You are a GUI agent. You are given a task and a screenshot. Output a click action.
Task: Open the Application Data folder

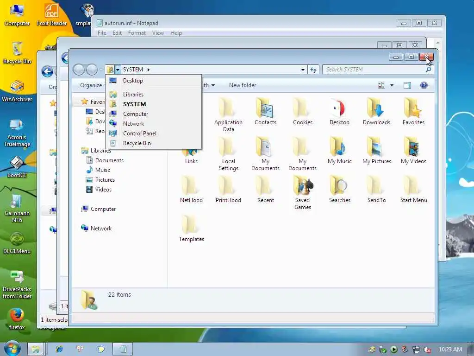click(x=228, y=115)
